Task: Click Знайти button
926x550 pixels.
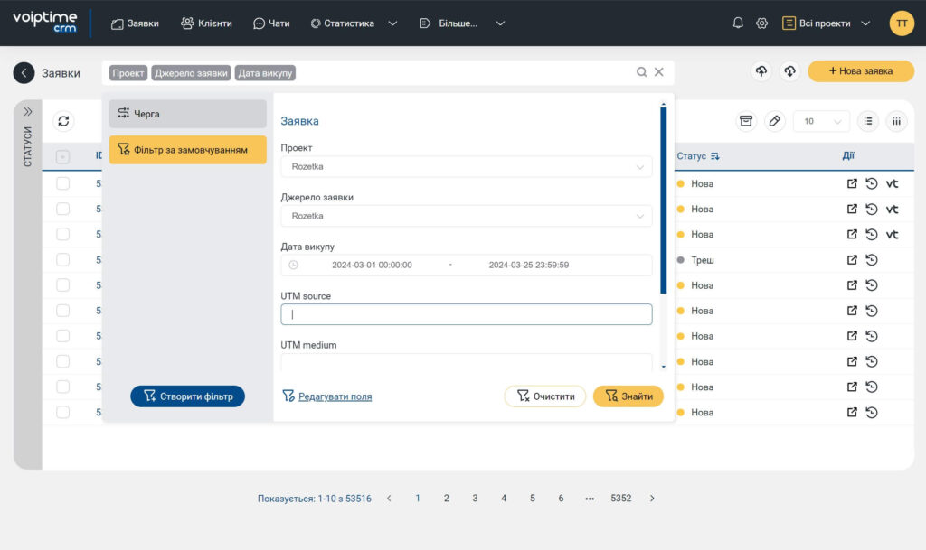Action: pos(628,396)
